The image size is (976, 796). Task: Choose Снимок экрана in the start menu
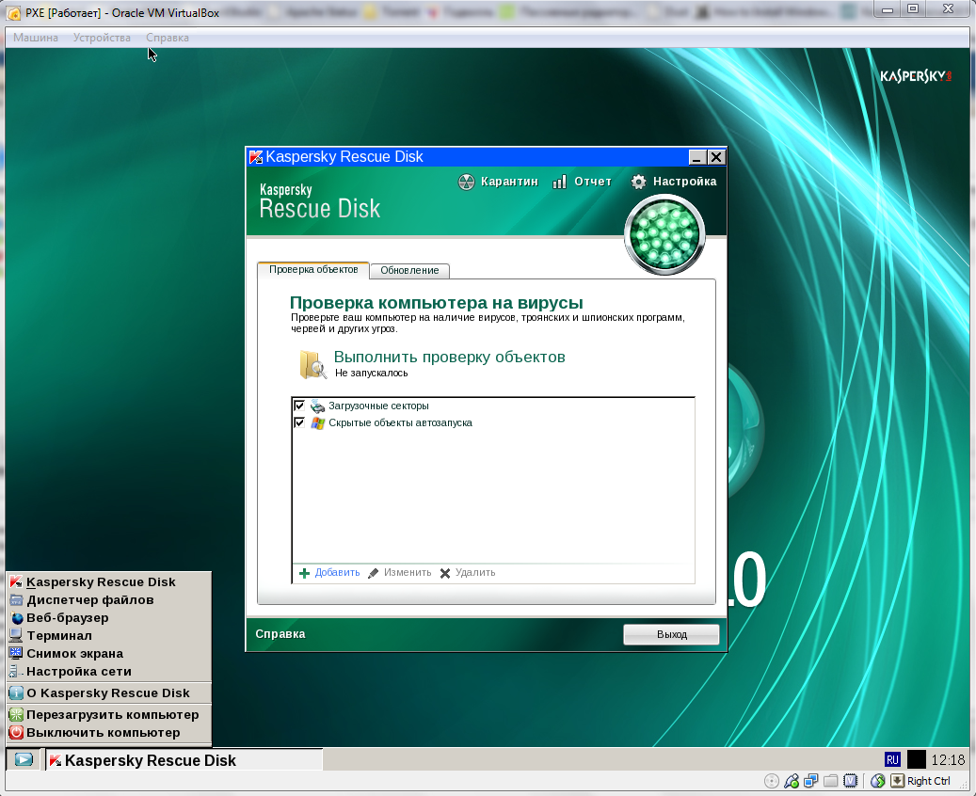[x=109, y=654]
